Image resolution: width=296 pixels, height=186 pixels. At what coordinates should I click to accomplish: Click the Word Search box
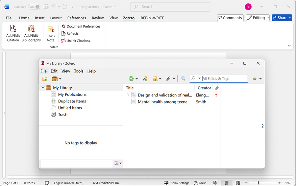170,7
